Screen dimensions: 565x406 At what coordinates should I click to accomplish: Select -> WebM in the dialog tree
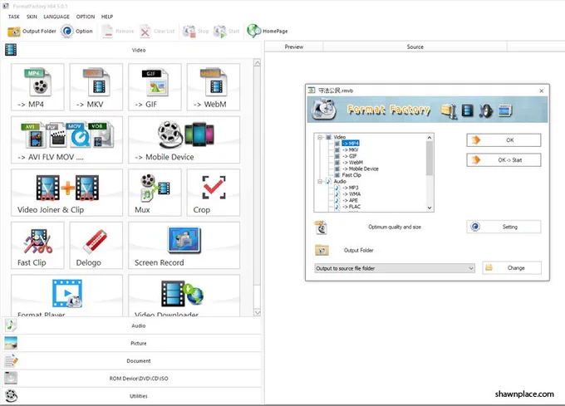[x=352, y=163]
